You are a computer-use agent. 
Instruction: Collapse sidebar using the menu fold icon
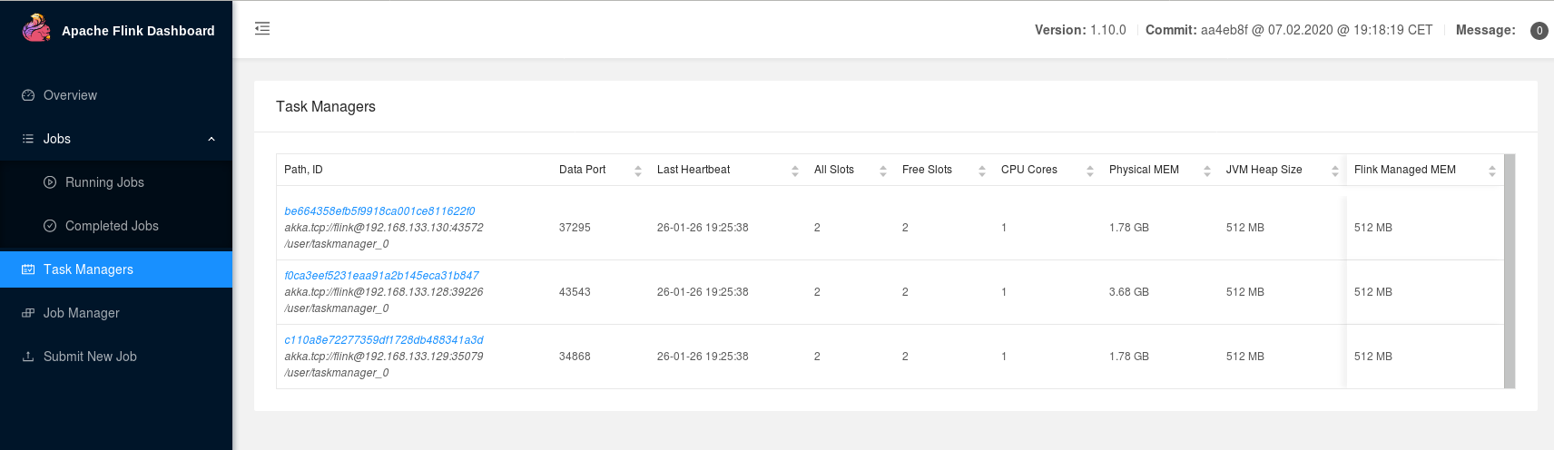tap(262, 29)
